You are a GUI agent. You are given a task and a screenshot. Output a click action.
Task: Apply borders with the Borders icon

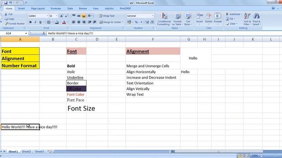coord(48,22)
